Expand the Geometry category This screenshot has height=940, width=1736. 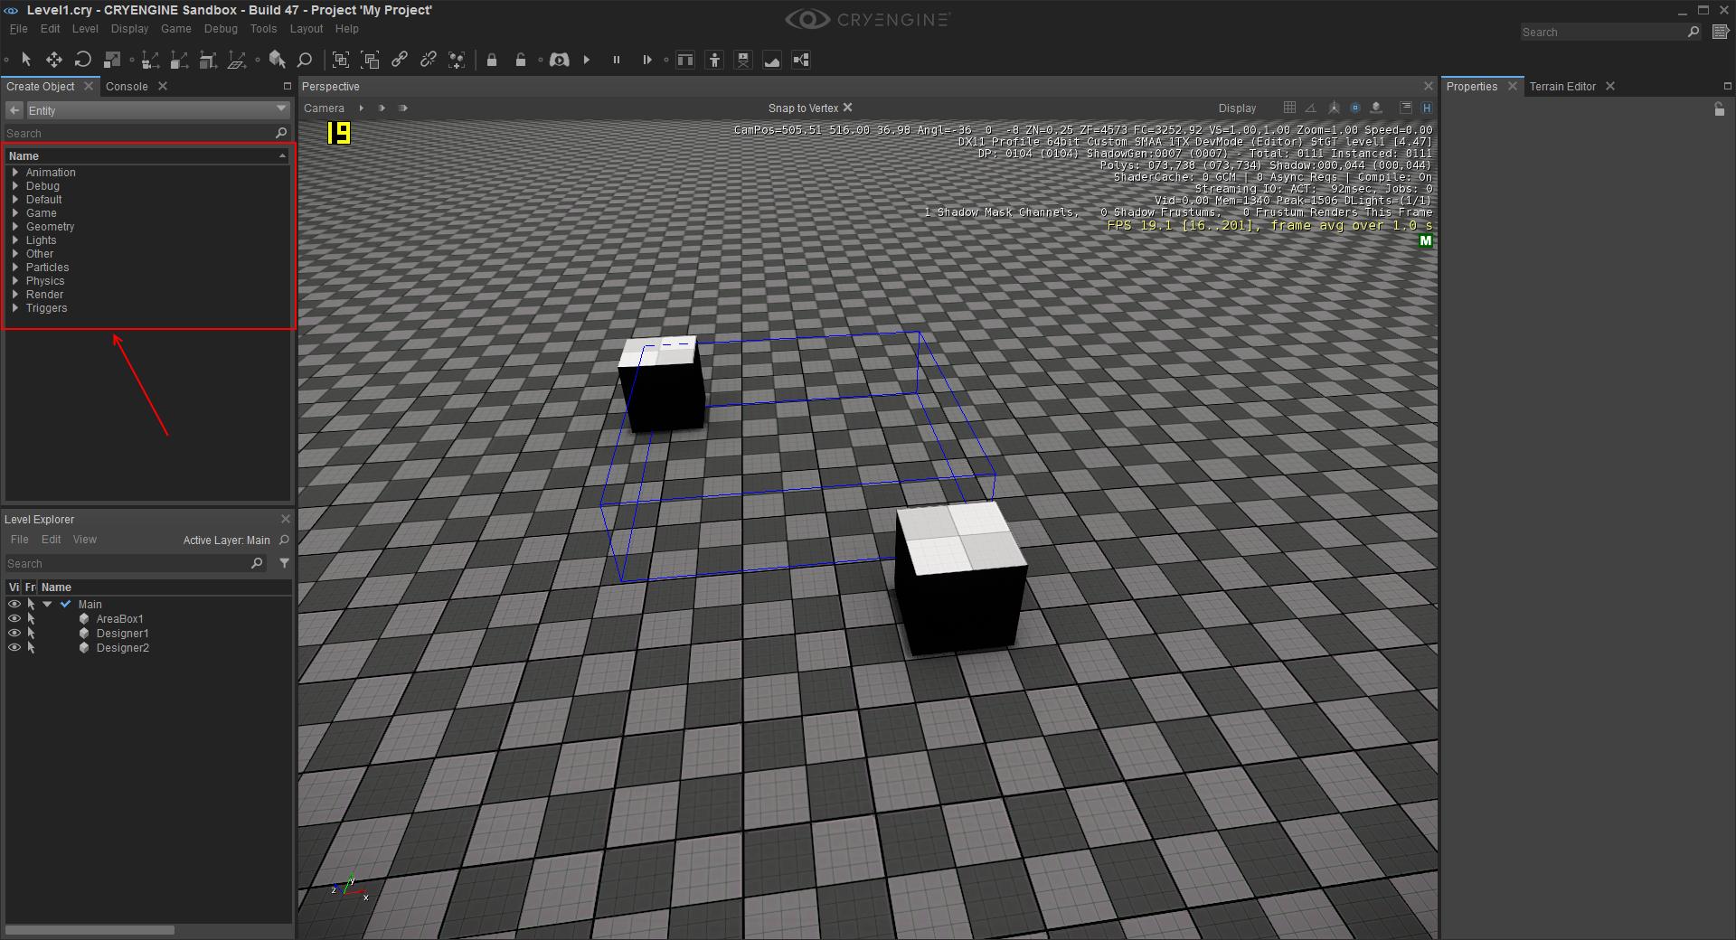point(15,226)
